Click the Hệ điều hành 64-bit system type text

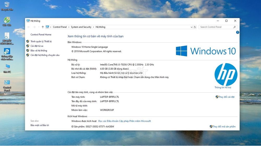121,73
